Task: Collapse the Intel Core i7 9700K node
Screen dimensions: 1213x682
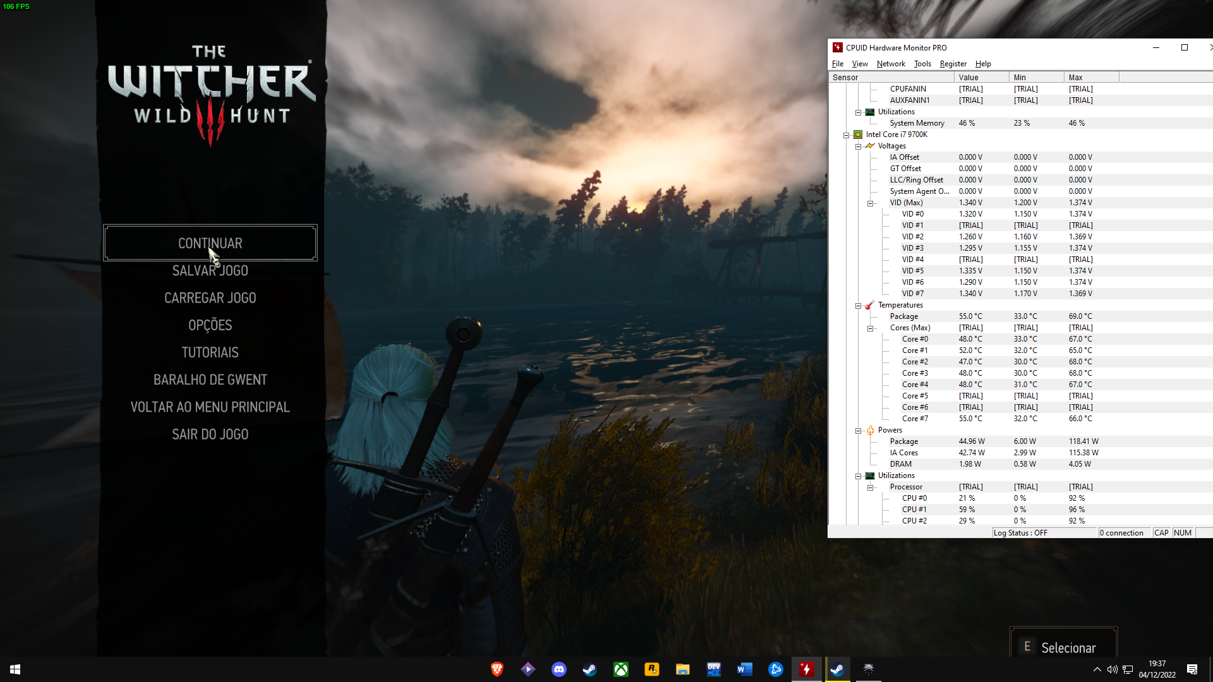Action: click(x=846, y=135)
